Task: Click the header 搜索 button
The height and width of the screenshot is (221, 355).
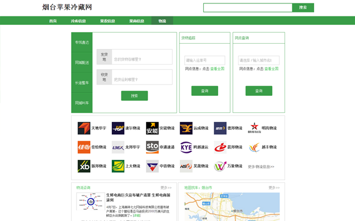Action: 303,7
